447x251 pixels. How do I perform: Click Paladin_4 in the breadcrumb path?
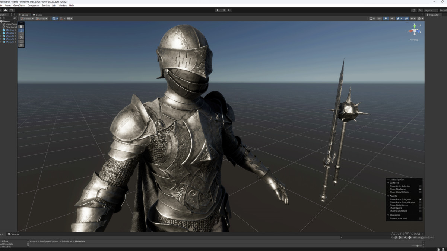click(67, 241)
